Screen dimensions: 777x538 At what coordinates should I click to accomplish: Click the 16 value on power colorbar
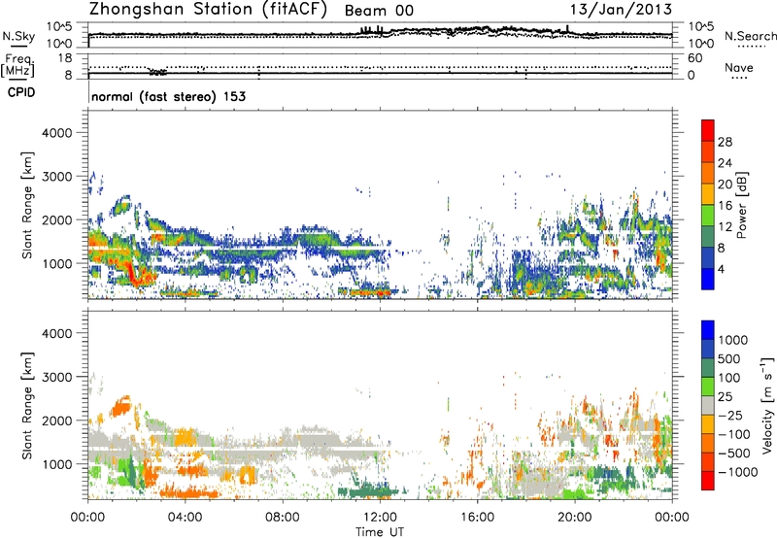725,205
